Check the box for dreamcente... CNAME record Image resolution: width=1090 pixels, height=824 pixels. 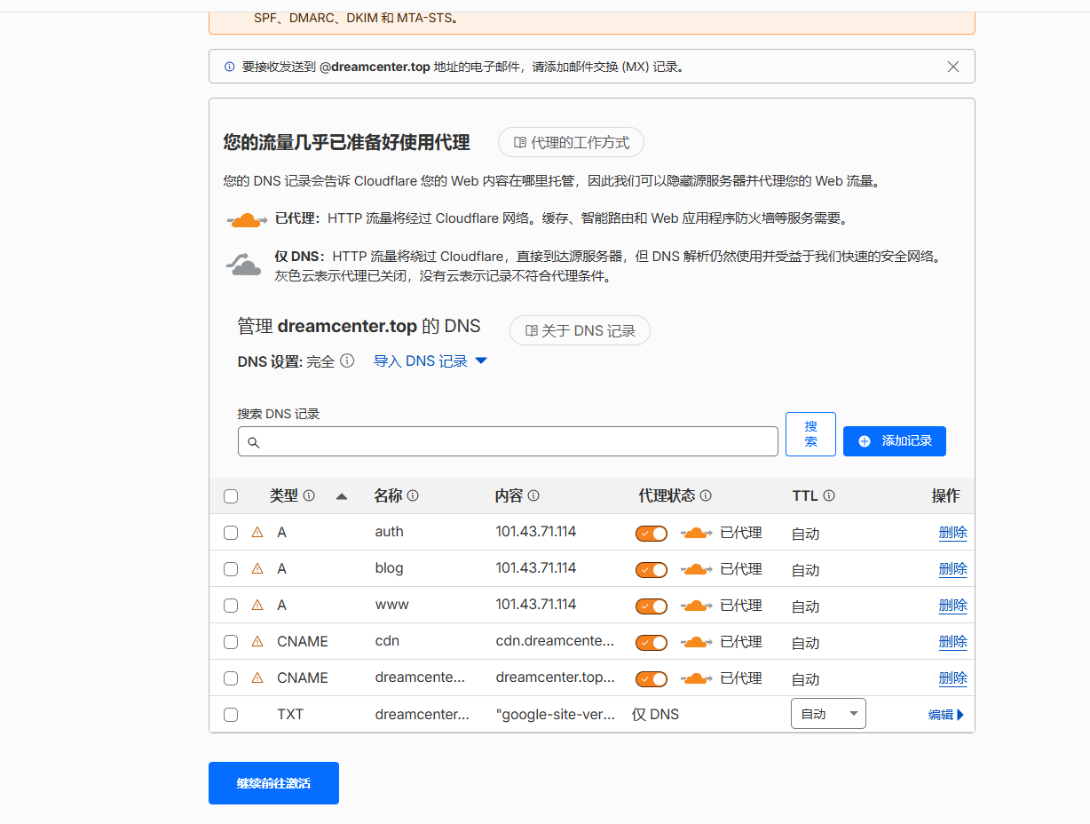(231, 678)
